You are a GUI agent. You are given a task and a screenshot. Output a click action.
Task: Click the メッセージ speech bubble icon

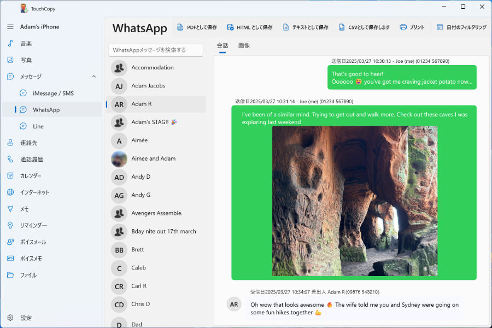point(10,77)
